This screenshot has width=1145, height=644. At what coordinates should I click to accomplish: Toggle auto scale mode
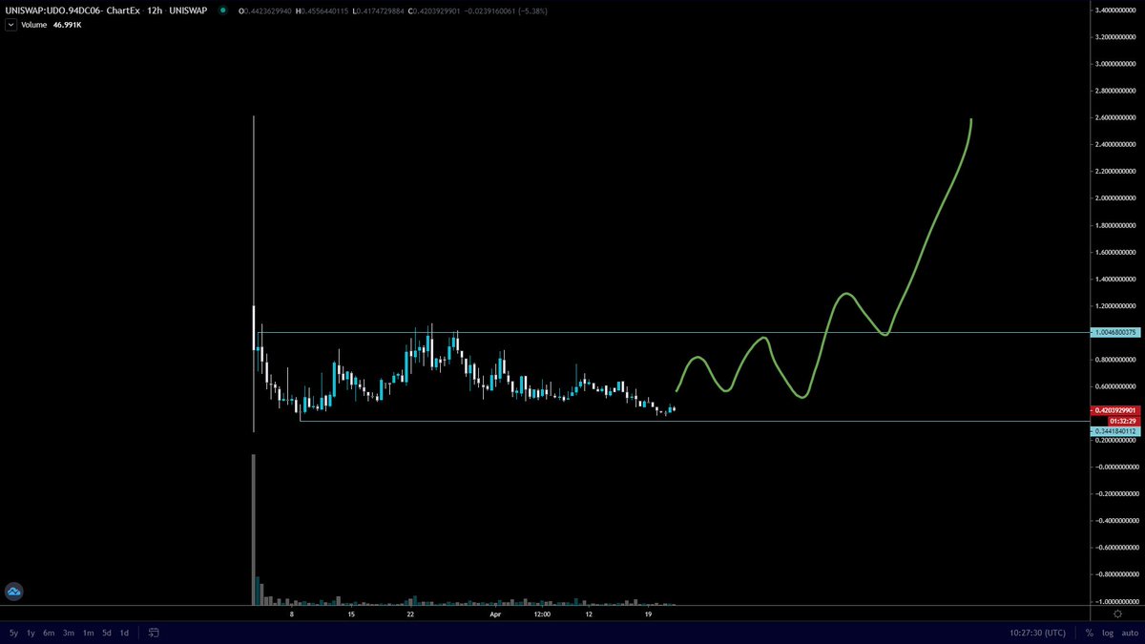coord(1129,633)
